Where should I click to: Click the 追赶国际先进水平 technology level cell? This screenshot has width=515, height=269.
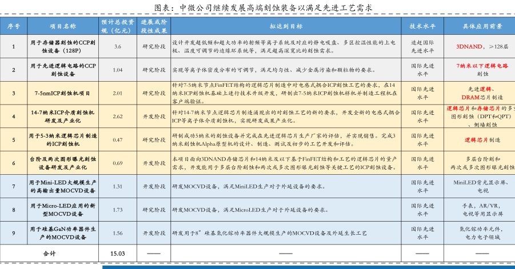click(422, 46)
